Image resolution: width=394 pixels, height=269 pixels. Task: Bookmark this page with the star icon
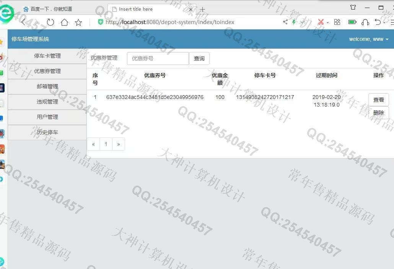[78, 23]
